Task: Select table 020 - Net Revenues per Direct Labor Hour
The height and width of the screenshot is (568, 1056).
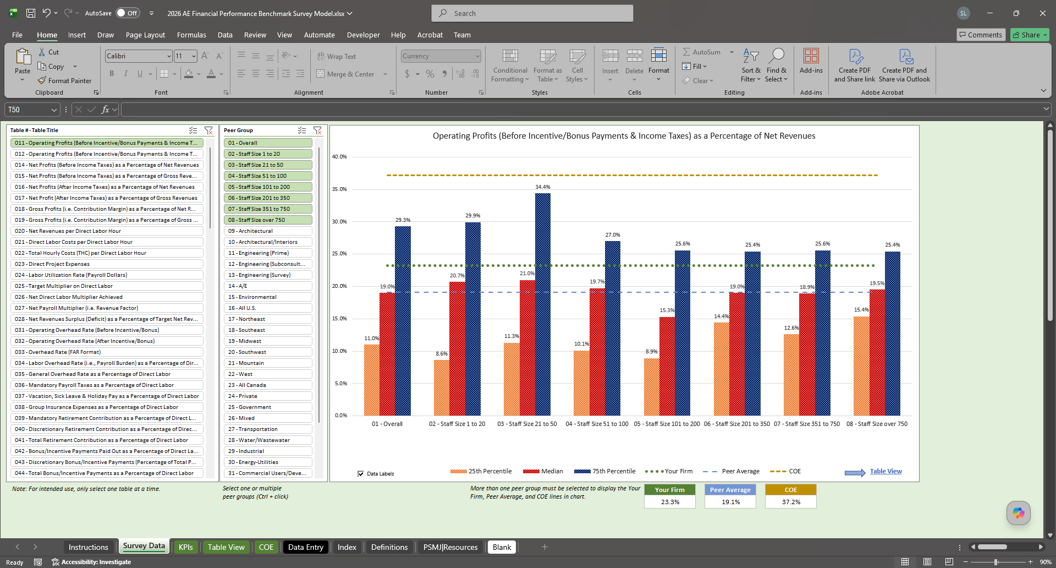Action: click(107, 231)
